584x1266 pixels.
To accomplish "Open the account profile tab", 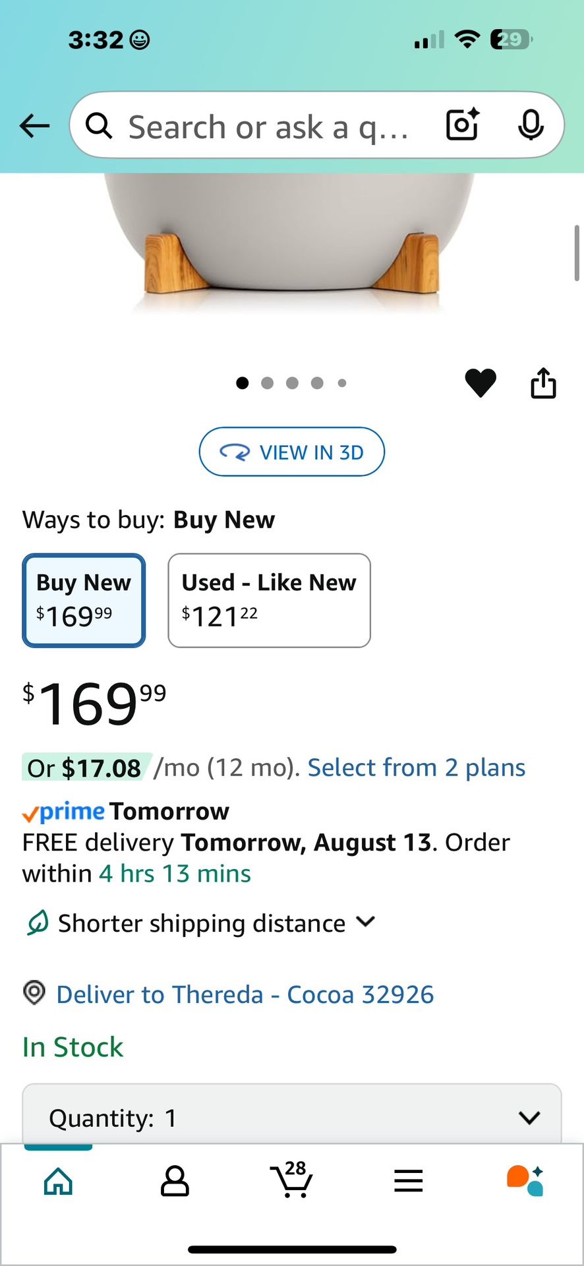I will pyautogui.click(x=175, y=1180).
